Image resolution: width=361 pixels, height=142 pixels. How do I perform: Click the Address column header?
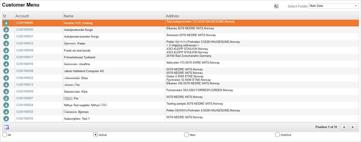coord(173,16)
